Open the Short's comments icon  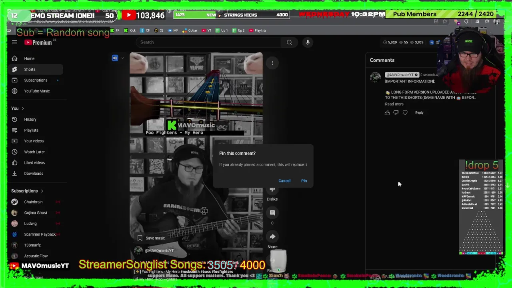272,212
